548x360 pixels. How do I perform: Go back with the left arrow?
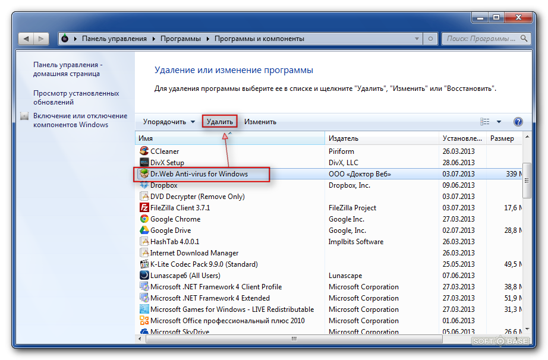click(x=26, y=39)
